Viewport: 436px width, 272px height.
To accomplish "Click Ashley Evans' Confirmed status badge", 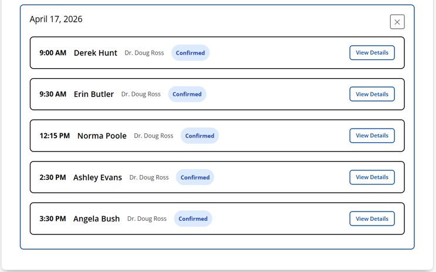I will [x=195, y=177].
